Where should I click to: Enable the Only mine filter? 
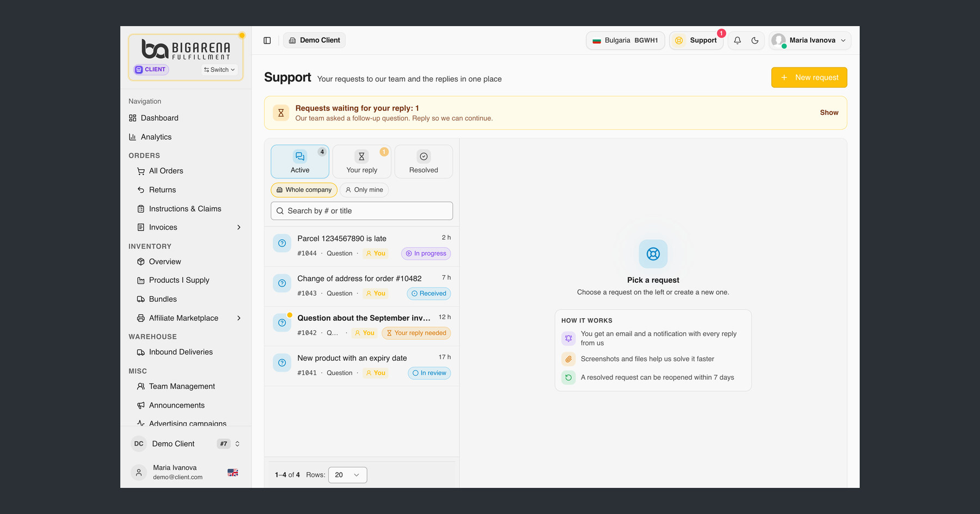point(364,190)
